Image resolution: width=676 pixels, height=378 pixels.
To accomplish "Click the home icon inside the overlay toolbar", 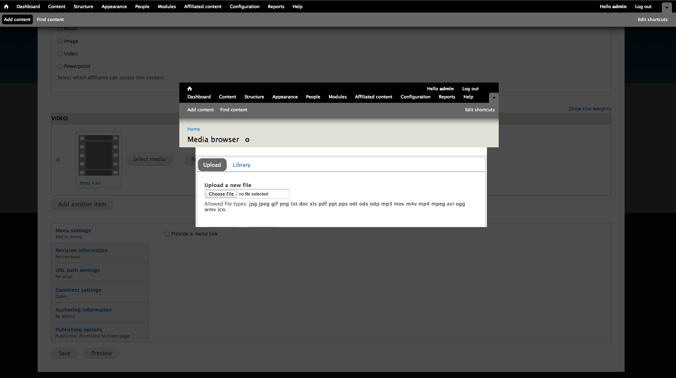I will (x=189, y=88).
